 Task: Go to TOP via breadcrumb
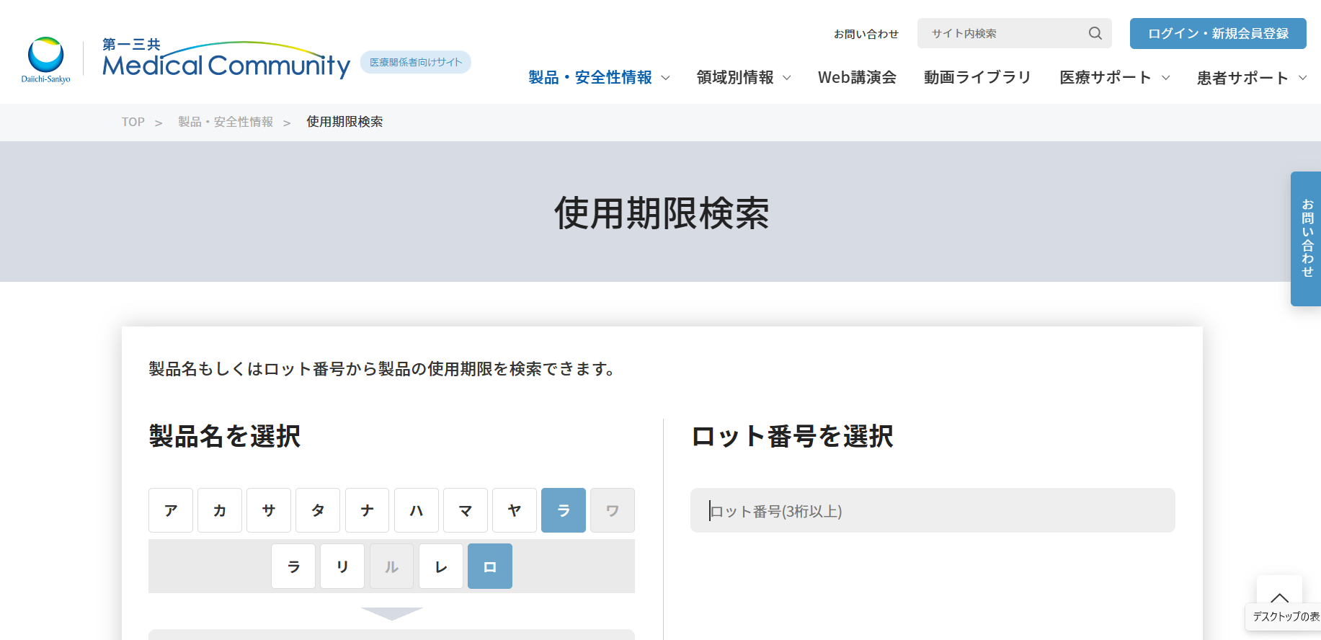(x=133, y=122)
